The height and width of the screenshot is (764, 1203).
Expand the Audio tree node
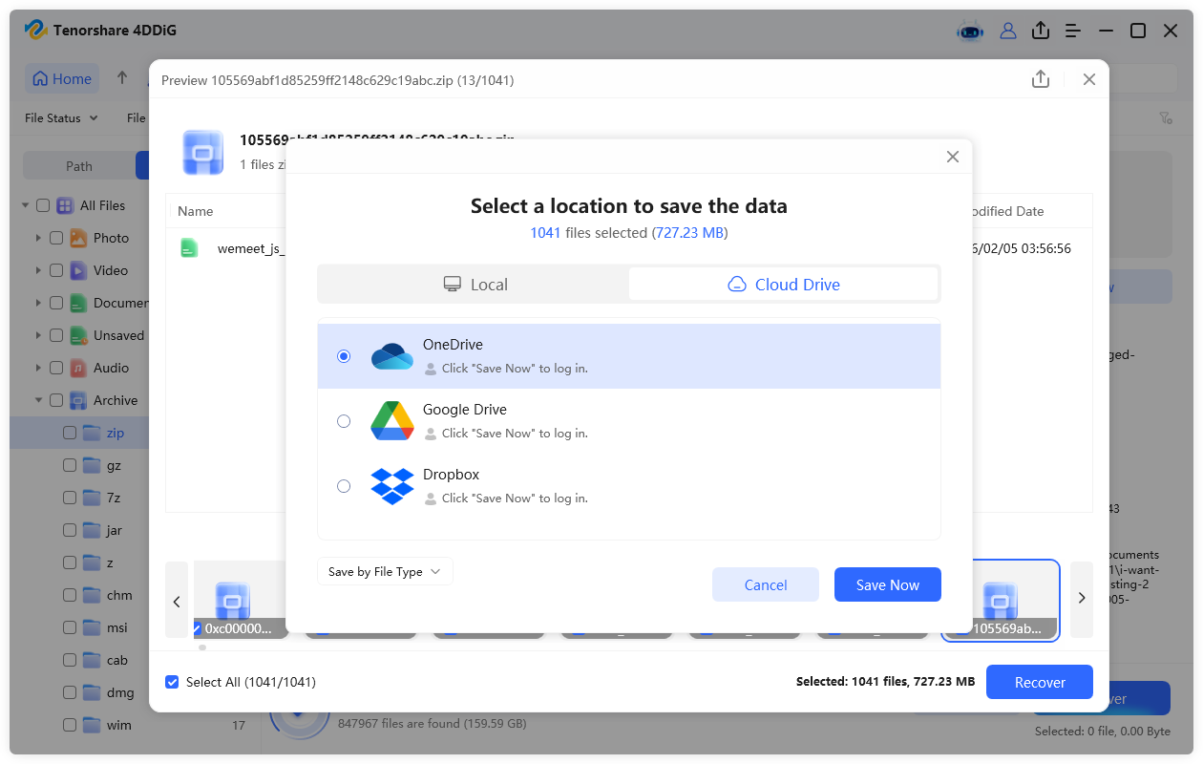(x=38, y=368)
